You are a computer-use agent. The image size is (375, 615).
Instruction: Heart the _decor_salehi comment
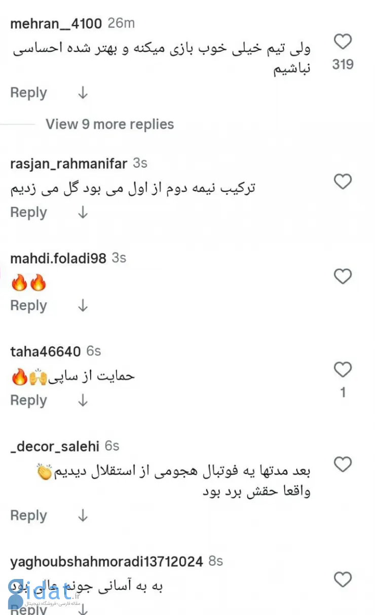click(x=343, y=464)
